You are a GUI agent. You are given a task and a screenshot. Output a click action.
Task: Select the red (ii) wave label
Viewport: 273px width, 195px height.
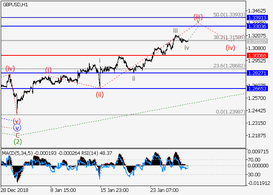pos(100,94)
